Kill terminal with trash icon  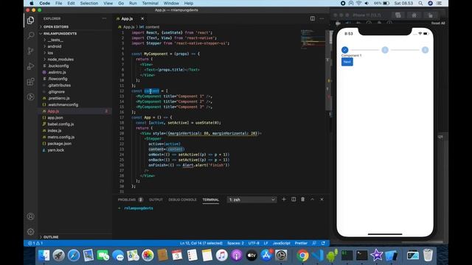(303, 199)
